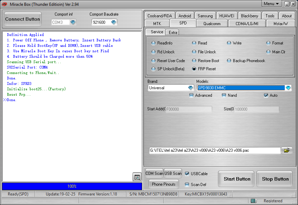Open the Comport Baudrate 921600 dropdown arrow
The height and width of the screenshot is (205, 298).
tap(114, 22)
